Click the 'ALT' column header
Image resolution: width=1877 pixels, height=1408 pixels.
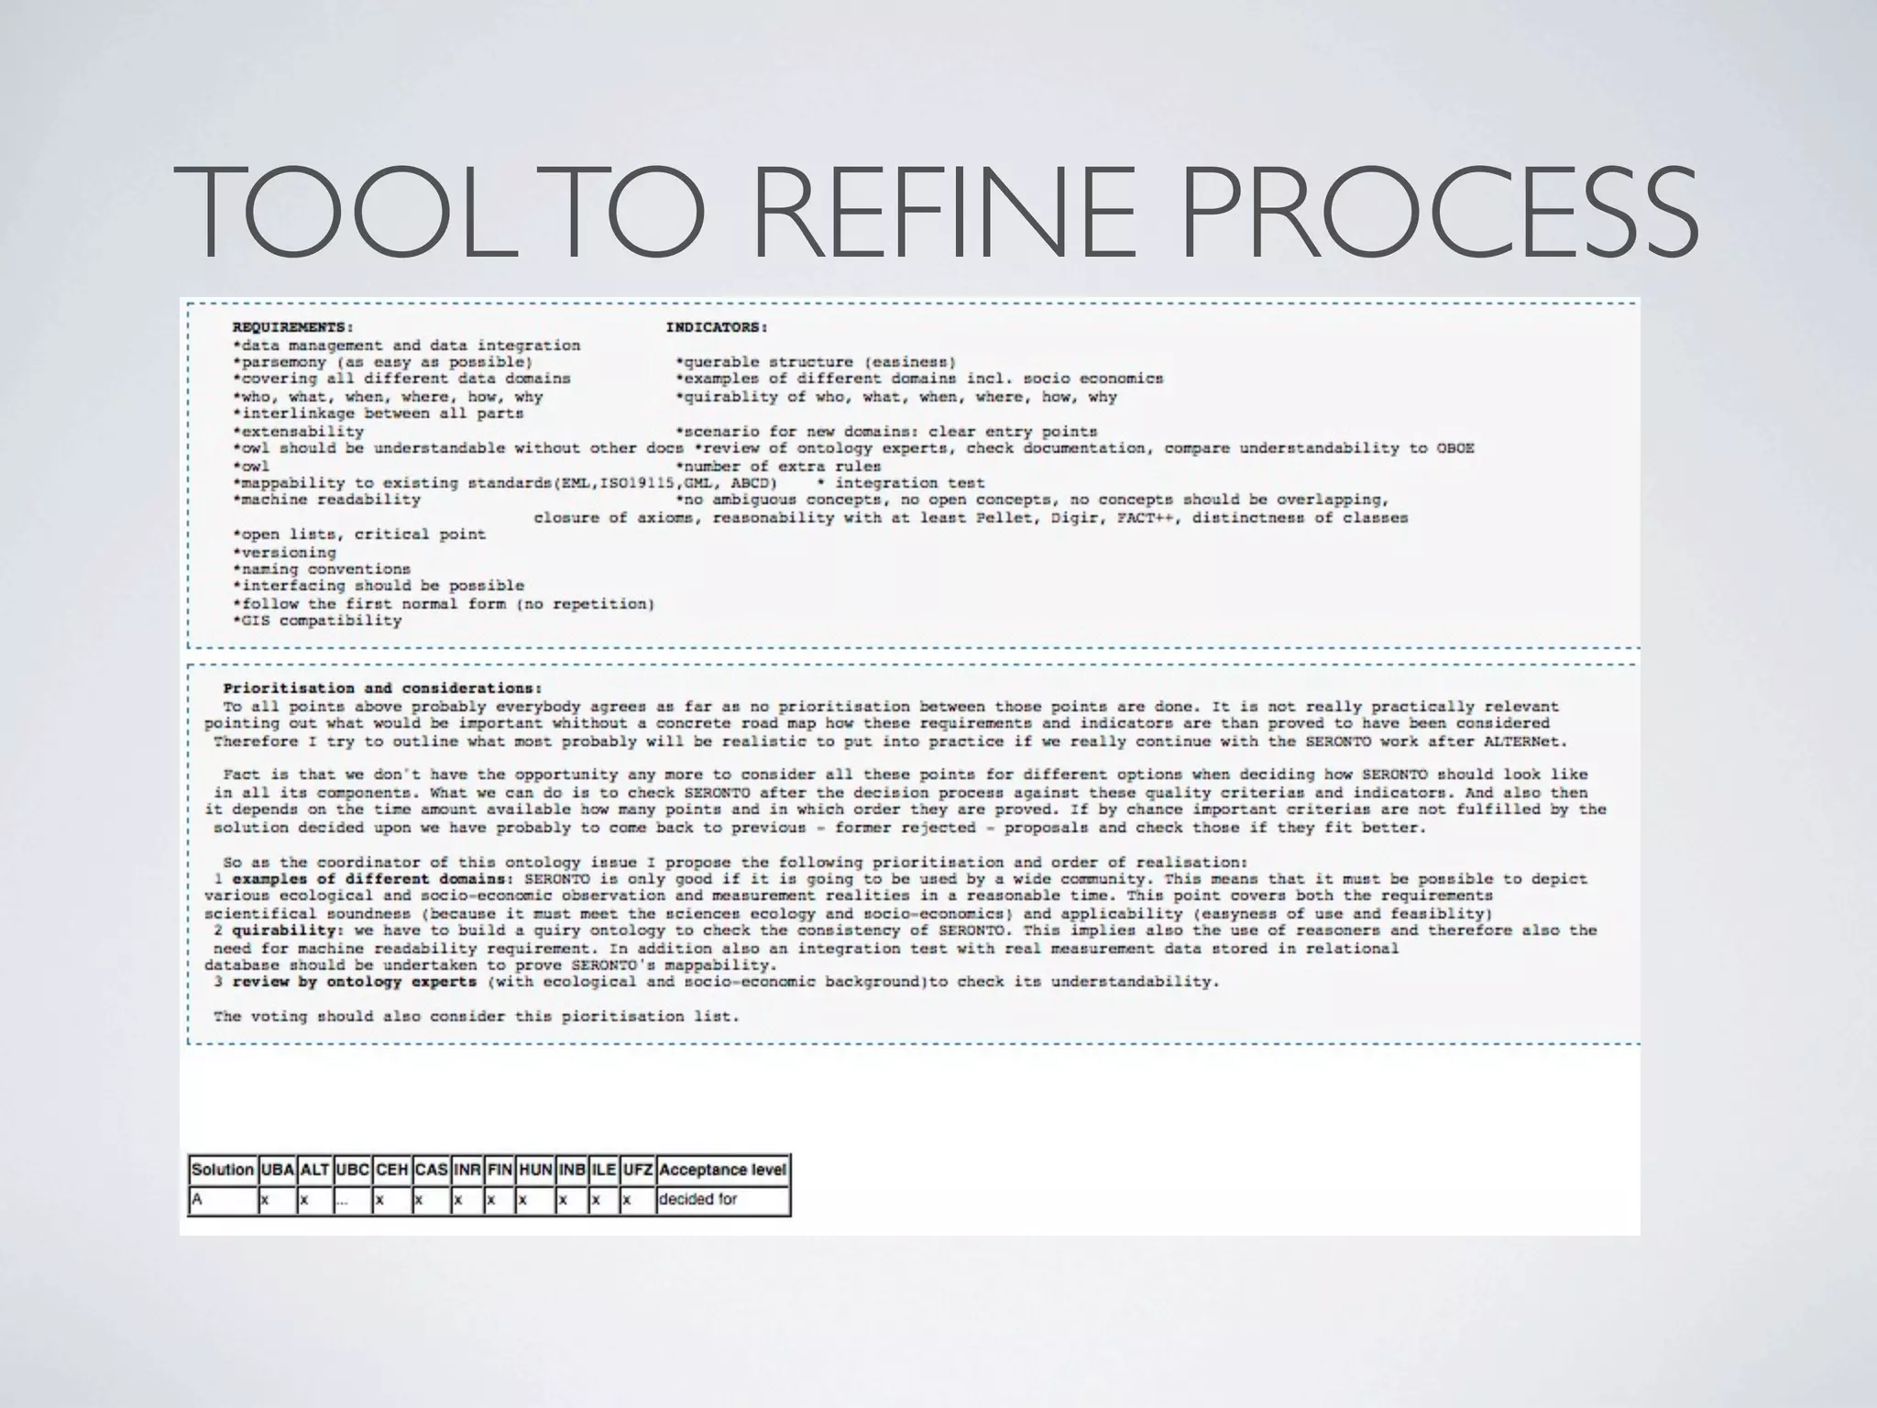pos(315,1170)
